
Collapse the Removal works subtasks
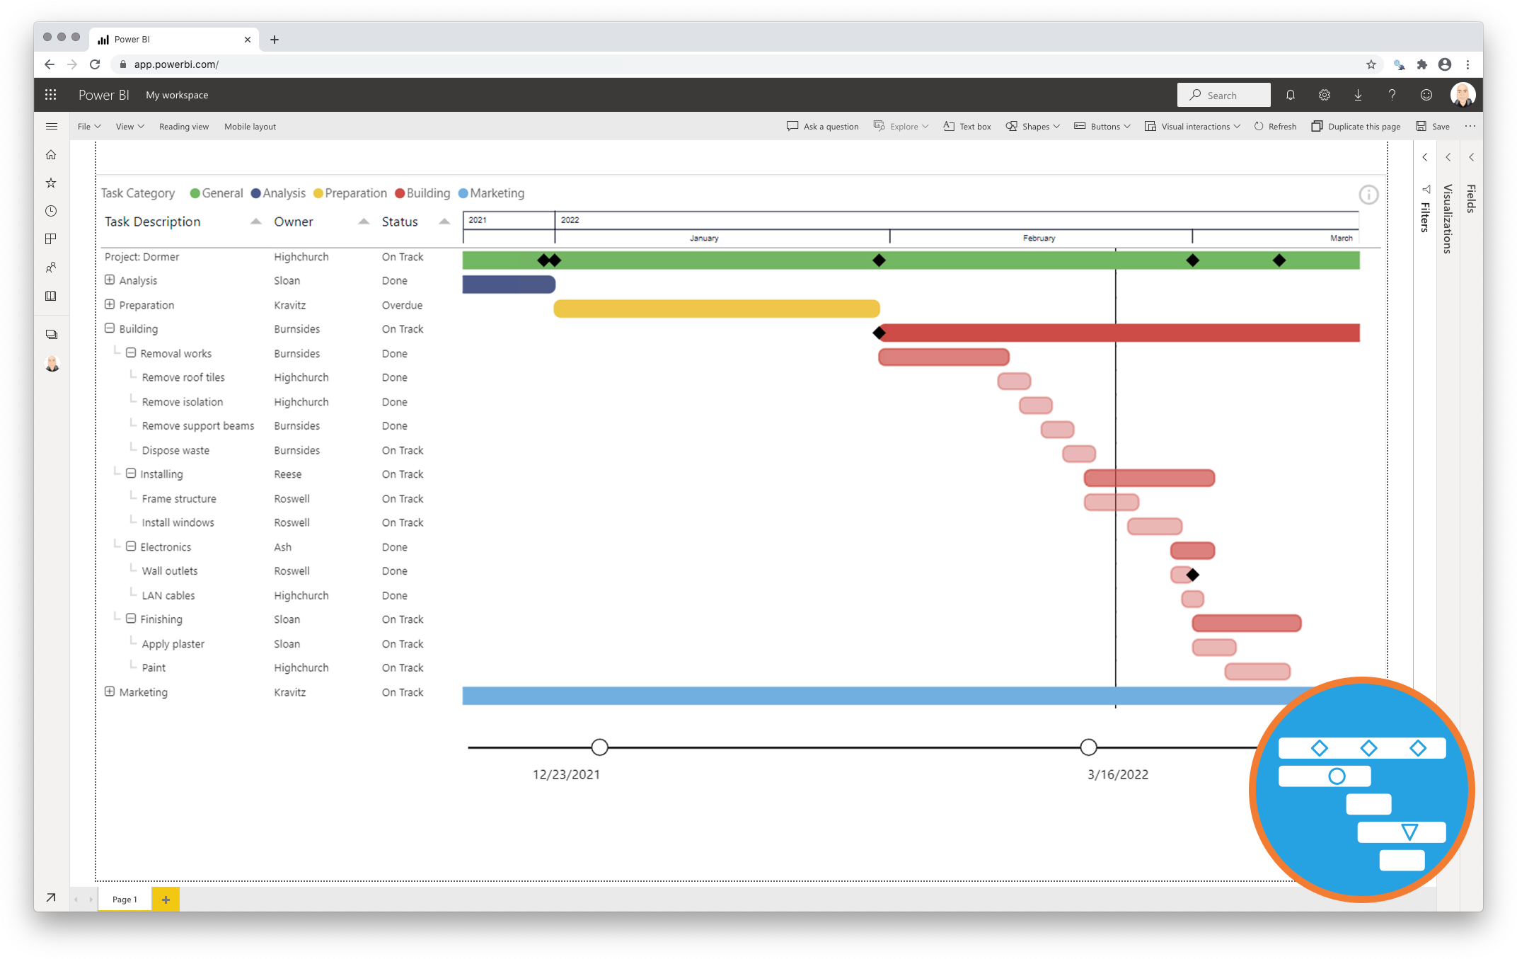click(130, 352)
